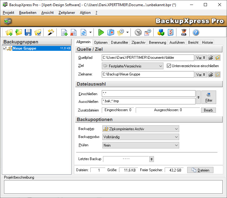This screenshot has height=198, width=227.
Task: Switch to the Bericht tab
Action: [193, 42]
